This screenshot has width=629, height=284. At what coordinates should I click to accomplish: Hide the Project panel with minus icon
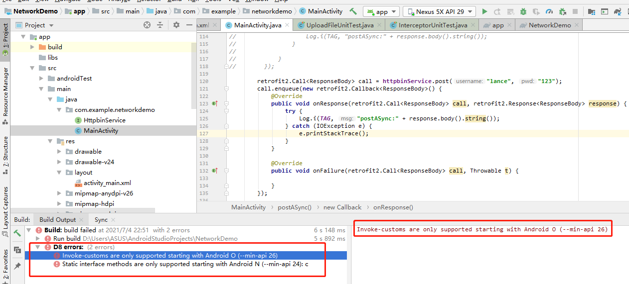[189, 25]
